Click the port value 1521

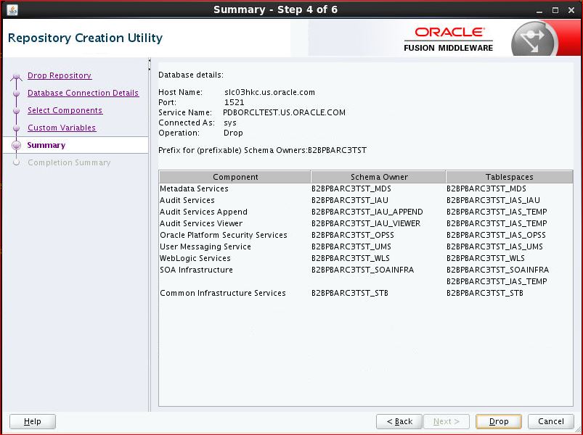234,102
